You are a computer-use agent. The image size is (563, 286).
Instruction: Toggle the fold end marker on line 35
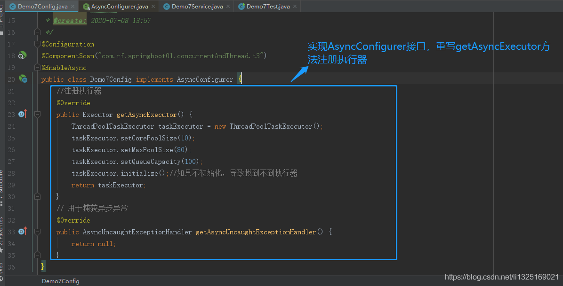[37, 255]
